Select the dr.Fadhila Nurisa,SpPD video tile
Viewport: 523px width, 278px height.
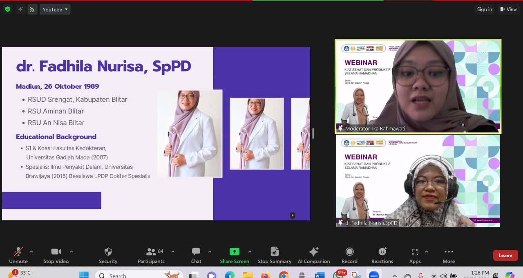(418, 181)
